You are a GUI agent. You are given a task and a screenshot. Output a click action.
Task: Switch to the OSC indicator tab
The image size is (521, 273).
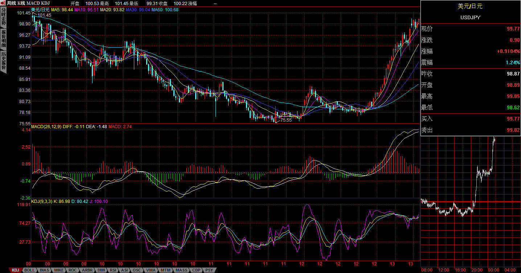[137, 270]
